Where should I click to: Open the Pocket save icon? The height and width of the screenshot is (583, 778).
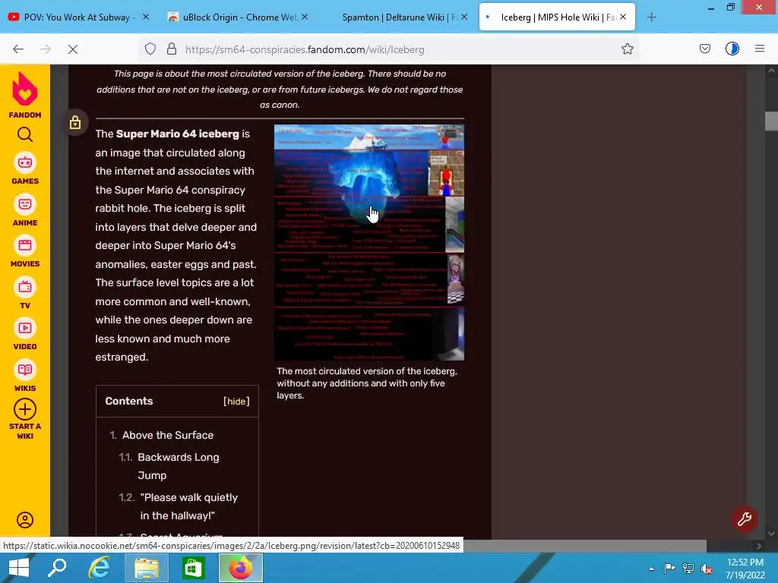[x=704, y=49]
